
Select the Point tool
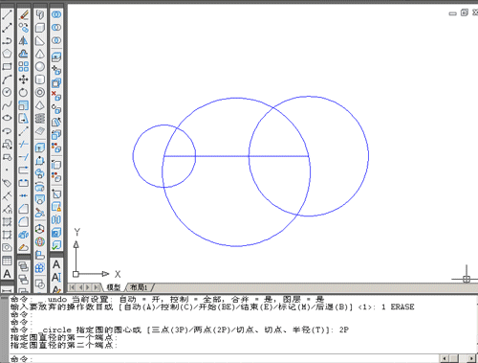[7, 170]
